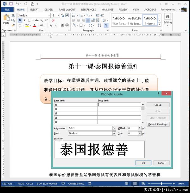Screen dimensions: 190x193
Task: Open the font color dropdown arrow
Action: click(x=38, y=25)
